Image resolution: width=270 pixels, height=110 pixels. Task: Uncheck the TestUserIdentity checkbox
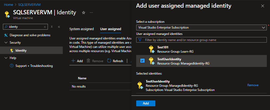pos(142,61)
